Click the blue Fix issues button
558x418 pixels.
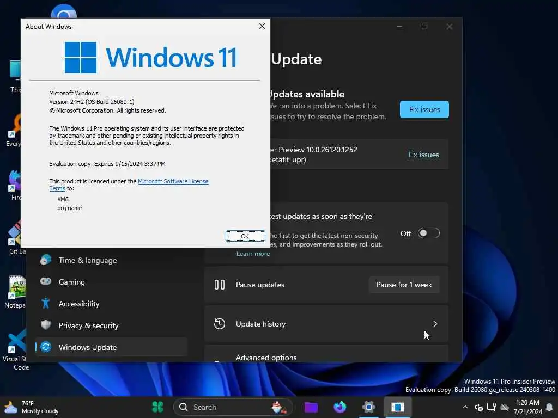click(424, 109)
